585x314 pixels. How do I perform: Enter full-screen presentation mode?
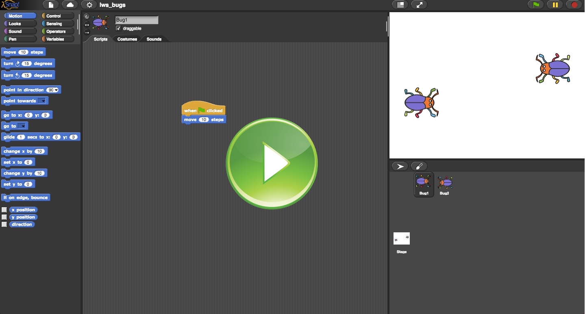(x=419, y=5)
